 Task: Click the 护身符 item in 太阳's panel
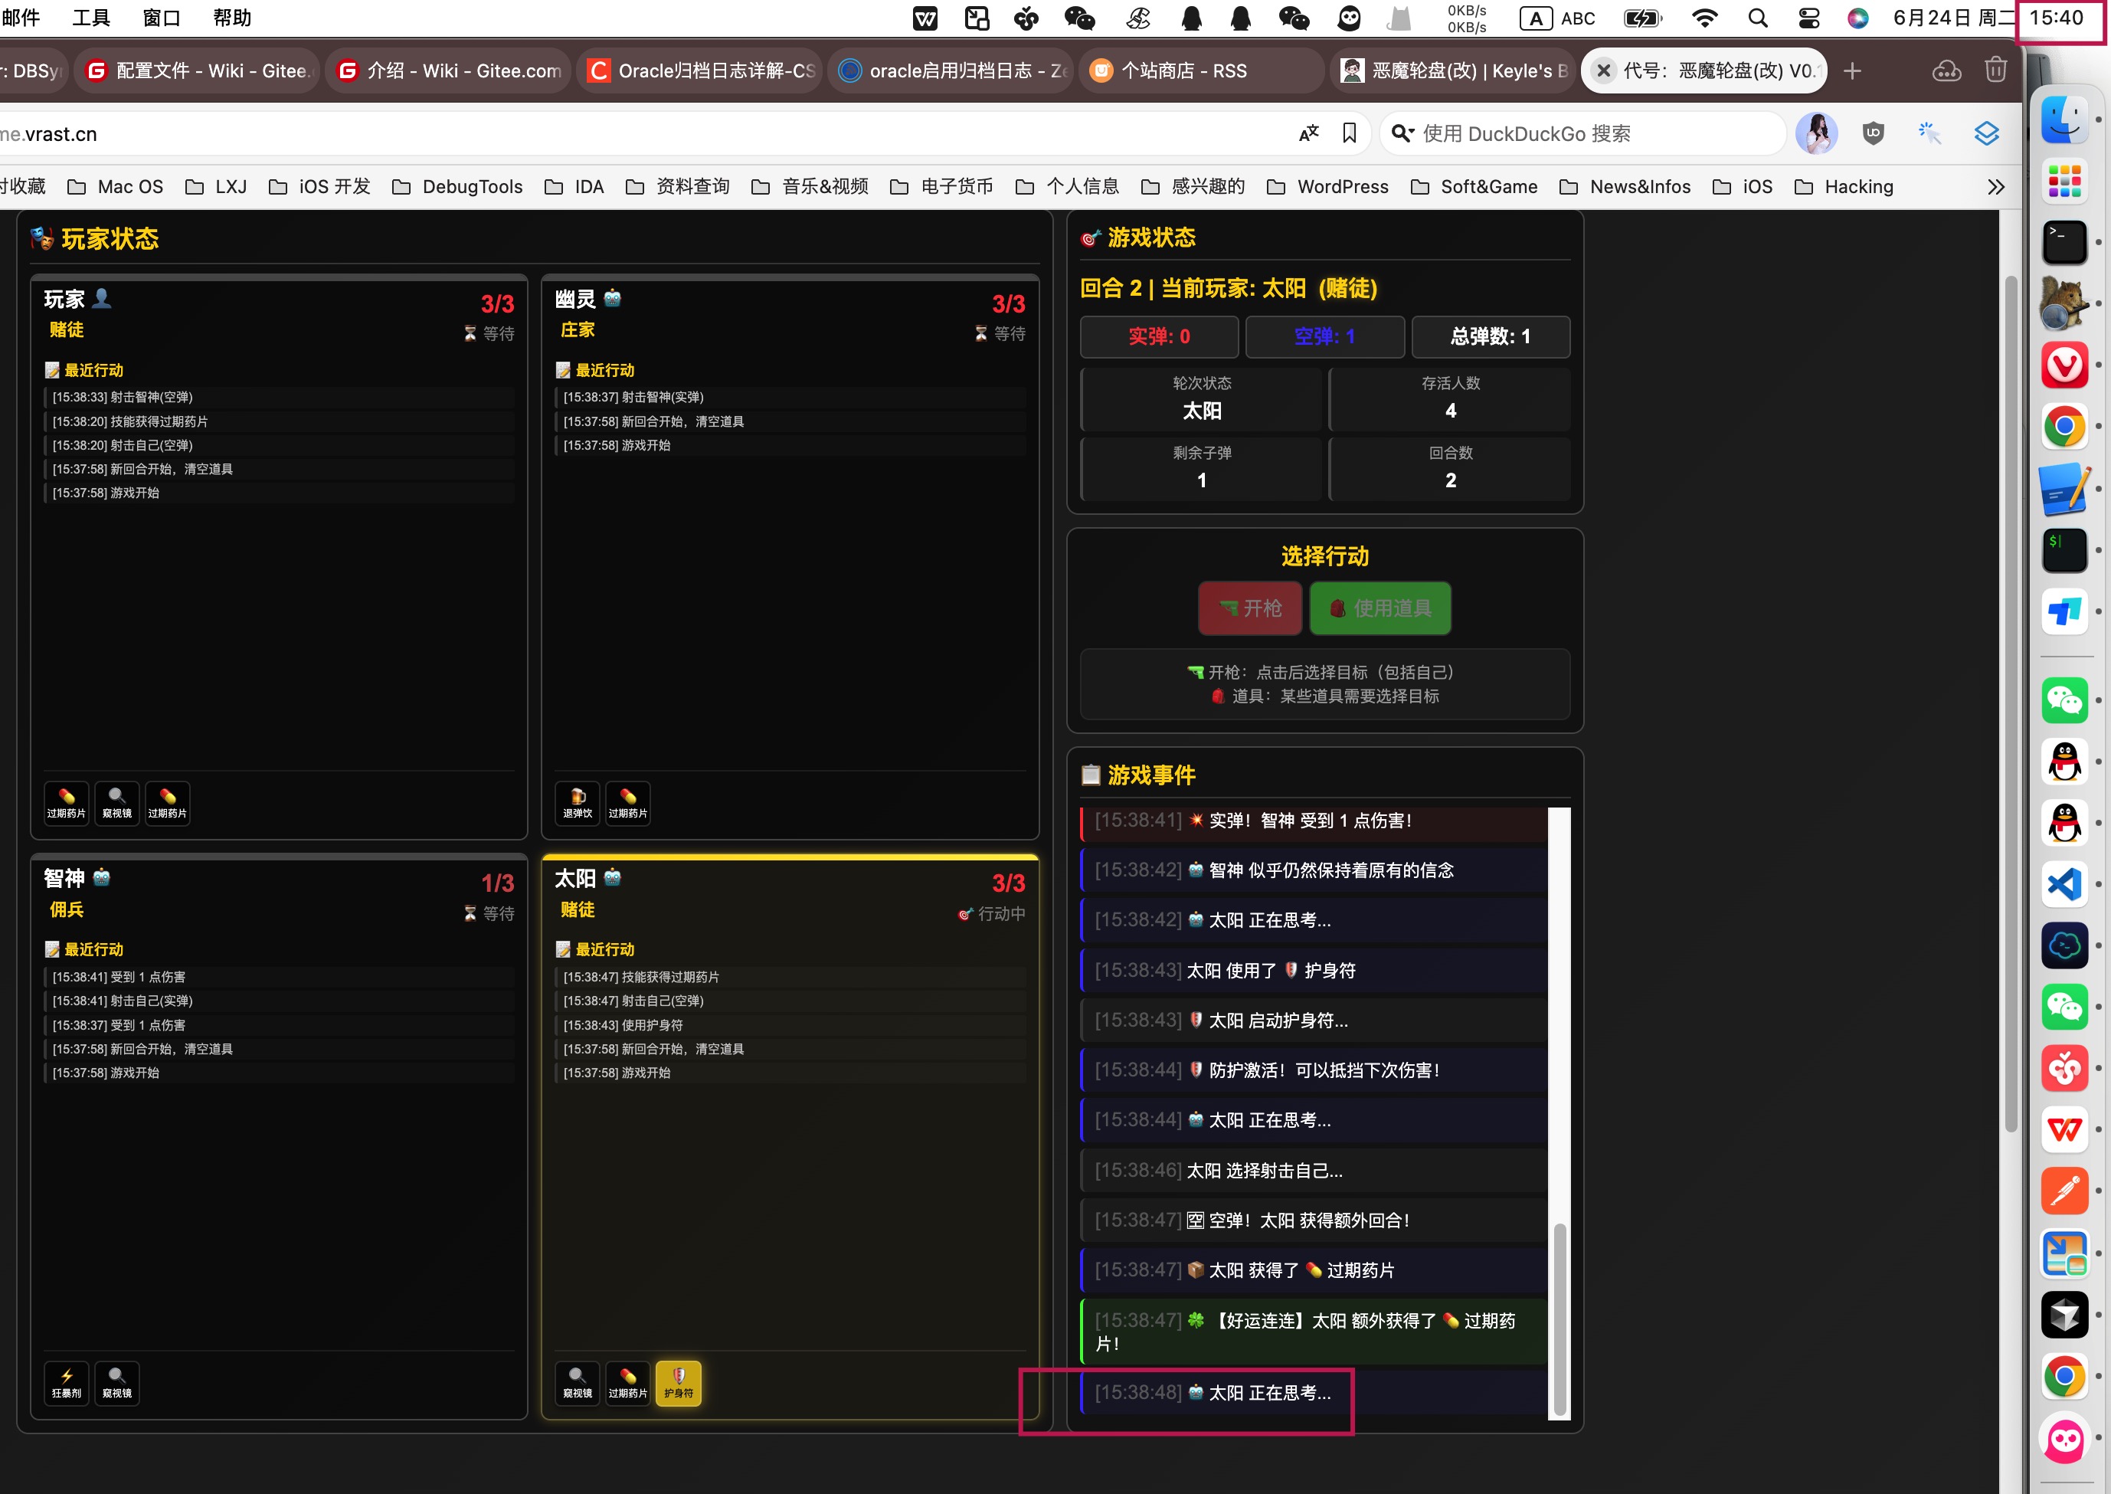click(x=678, y=1382)
